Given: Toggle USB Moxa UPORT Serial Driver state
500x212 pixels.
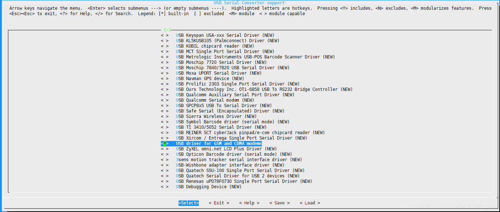Looking at the screenshot, I should pyautogui.click(x=165, y=73).
